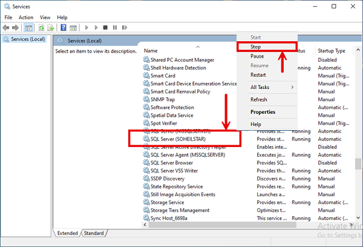363x247 pixels.
Task: Click the second play arrow toolbar icon
Action: (x=96, y=28)
